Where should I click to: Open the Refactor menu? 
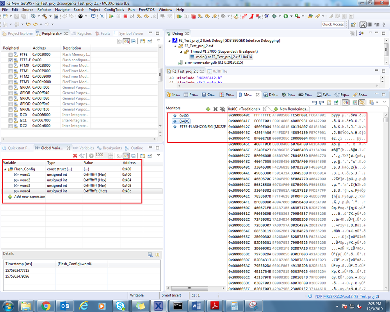click(x=44, y=10)
